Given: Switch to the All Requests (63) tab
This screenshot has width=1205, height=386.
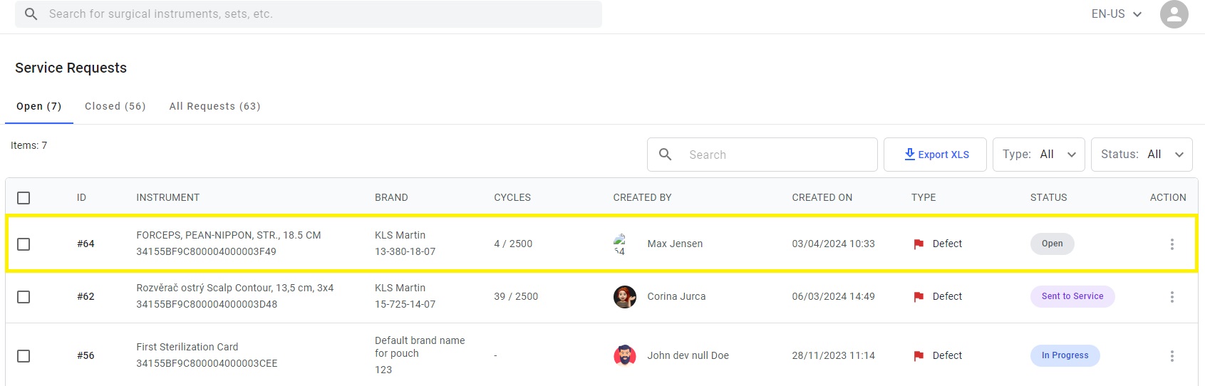Looking at the screenshot, I should click(214, 106).
